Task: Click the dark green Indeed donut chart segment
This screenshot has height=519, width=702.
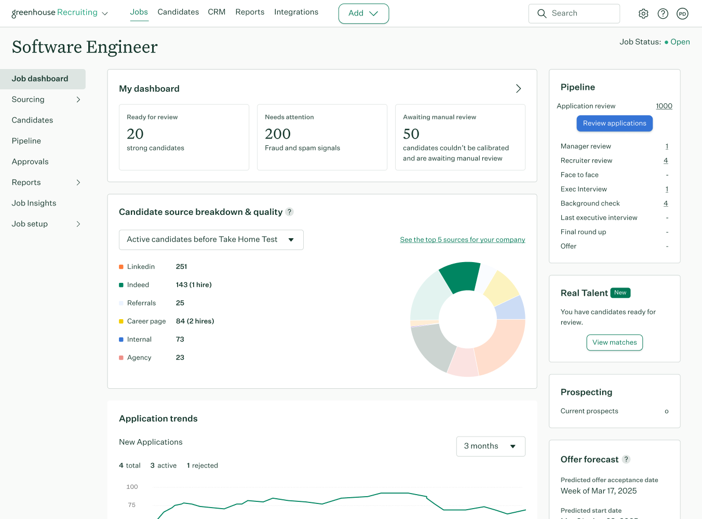Action: pyautogui.click(x=460, y=276)
